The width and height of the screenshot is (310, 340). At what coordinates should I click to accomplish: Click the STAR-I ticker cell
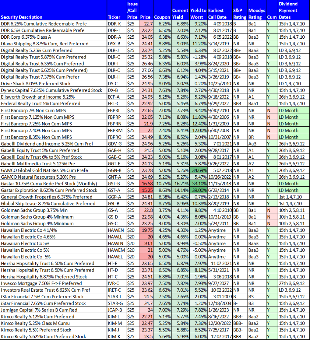[117, 297]
